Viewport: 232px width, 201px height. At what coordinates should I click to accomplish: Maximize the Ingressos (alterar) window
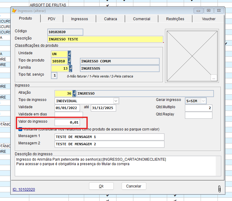pyautogui.click(x=209, y=11)
